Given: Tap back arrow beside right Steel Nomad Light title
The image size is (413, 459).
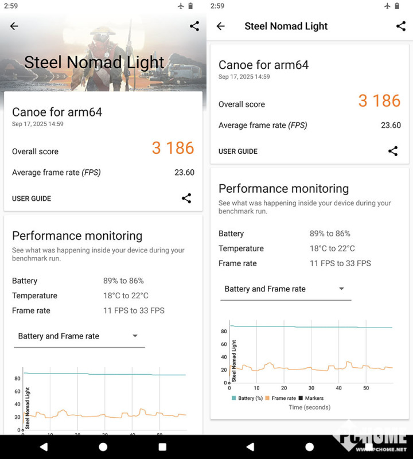Looking at the screenshot, I should point(221,26).
